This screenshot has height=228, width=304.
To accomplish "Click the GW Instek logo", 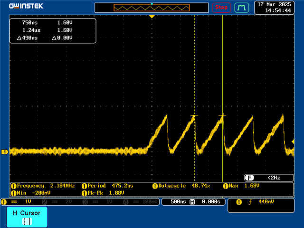I will pyautogui.click(x=26, y=6).
